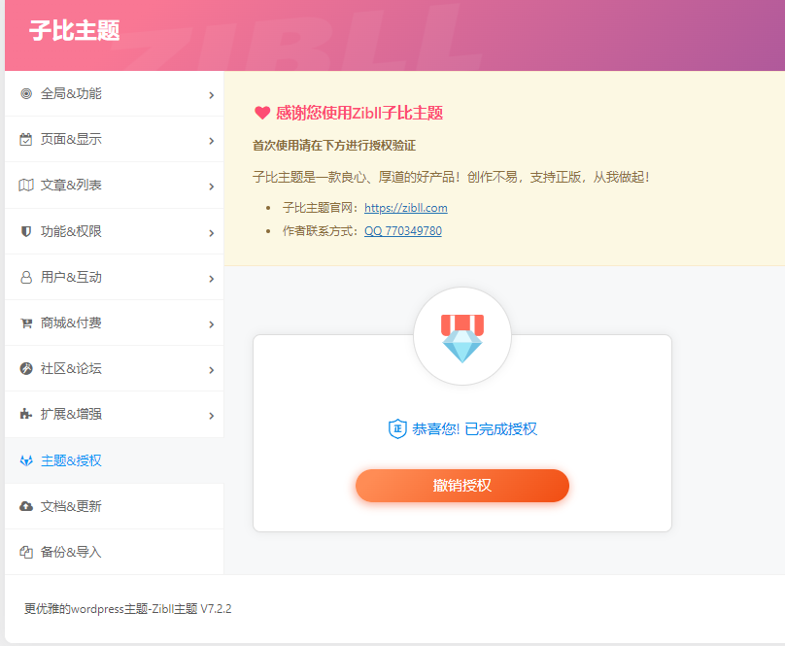Viewport: 785px width, 646px height.
Task: Click the target icon beside 全局&功能
Action: pos(26,93)
